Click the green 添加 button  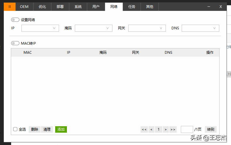[61, 129]
